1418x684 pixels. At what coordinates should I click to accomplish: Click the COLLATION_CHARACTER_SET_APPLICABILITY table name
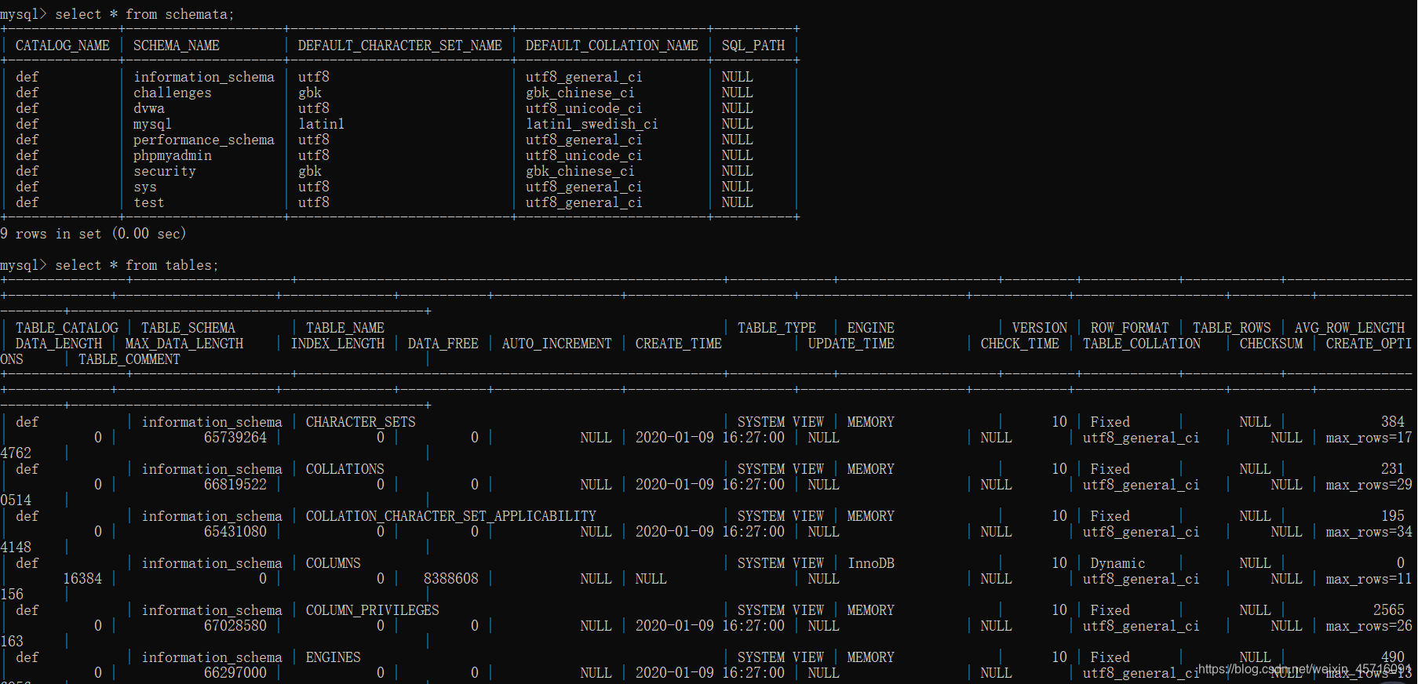pos(451,516)
